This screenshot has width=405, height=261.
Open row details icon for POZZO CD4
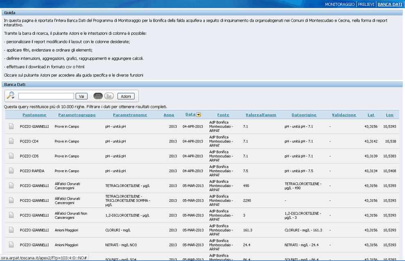[11, 141]
